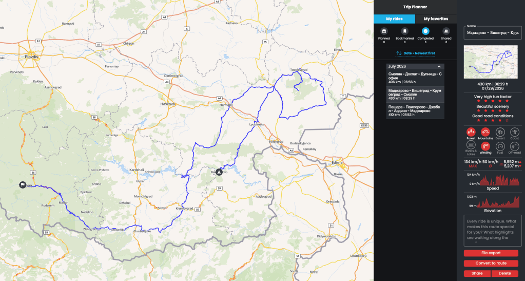Switch to the My favorites tab
Image resolution: width=525 pixels, height=281 pixels.
[x=436, y=19]
